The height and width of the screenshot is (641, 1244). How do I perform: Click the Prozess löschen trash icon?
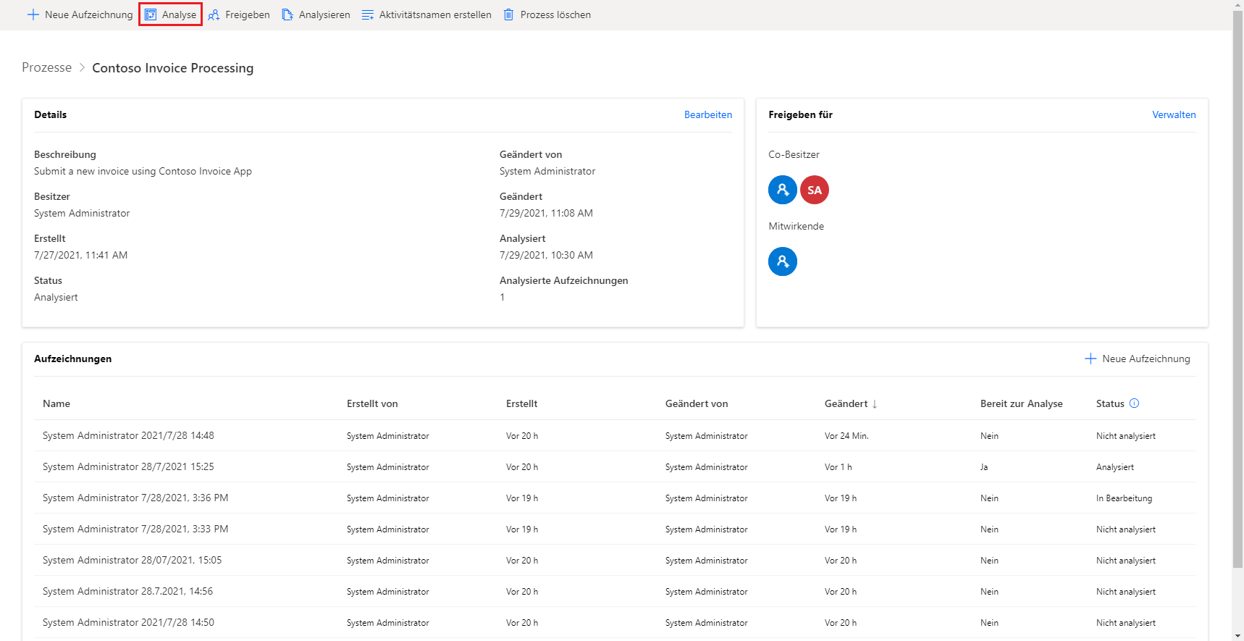pyautogui.click(x=509, y=14)
